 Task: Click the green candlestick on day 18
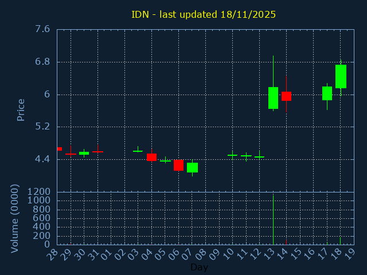[x=341, y=76]
